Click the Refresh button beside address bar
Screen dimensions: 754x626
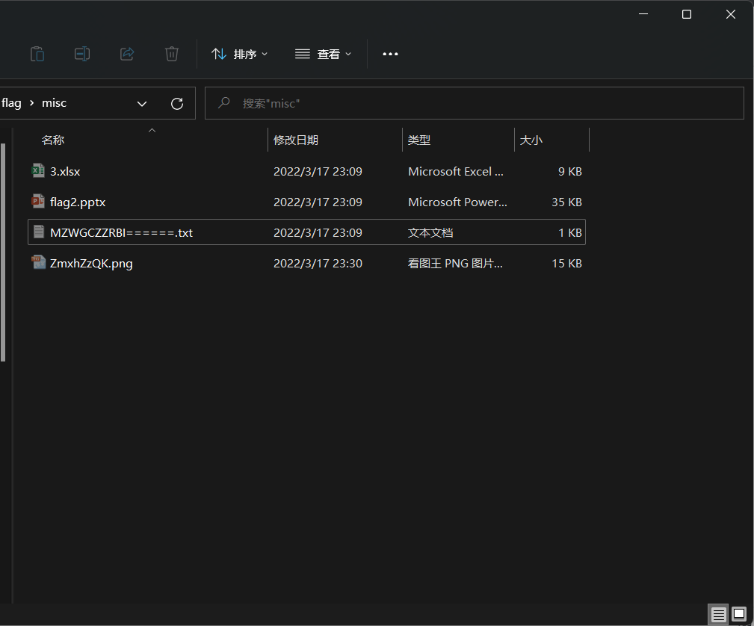[177, 104]
